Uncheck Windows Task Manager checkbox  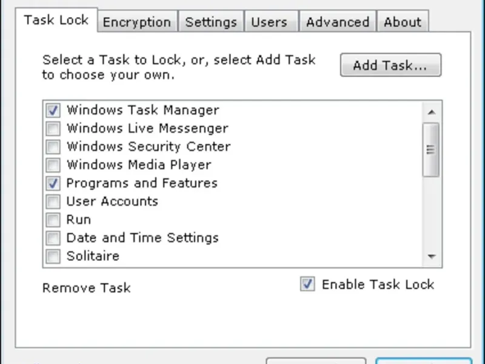(53, 110)
